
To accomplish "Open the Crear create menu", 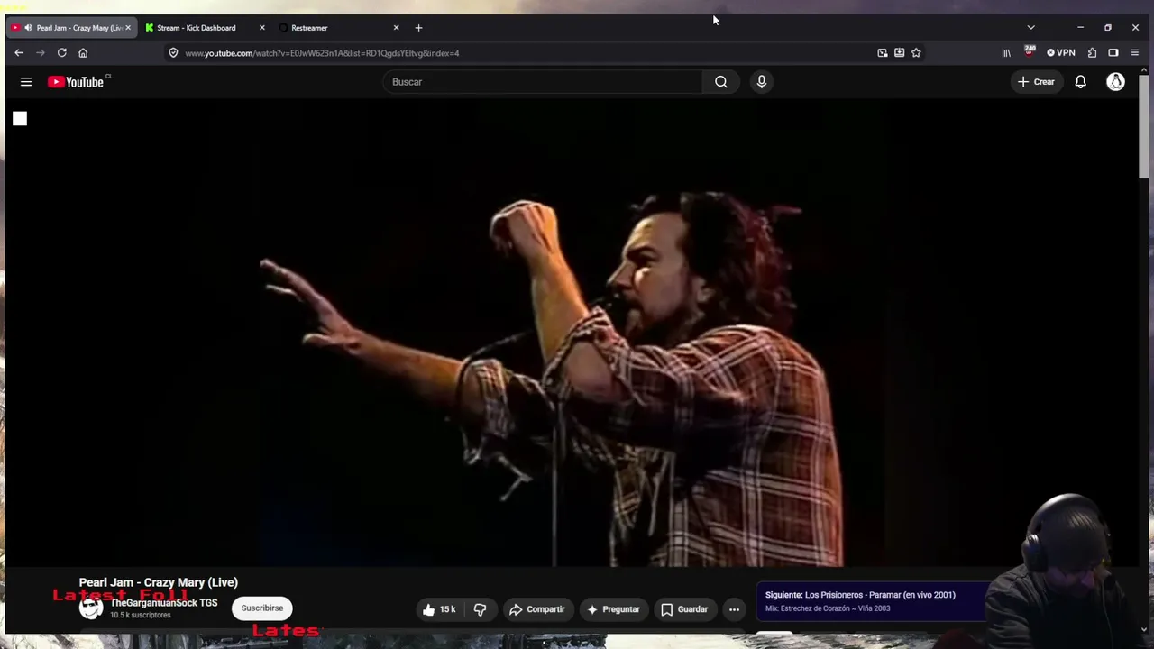I will [x=1036, y=82].
